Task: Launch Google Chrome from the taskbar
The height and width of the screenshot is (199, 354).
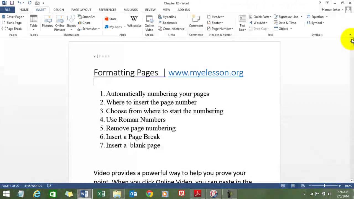Action: (149, 194)
